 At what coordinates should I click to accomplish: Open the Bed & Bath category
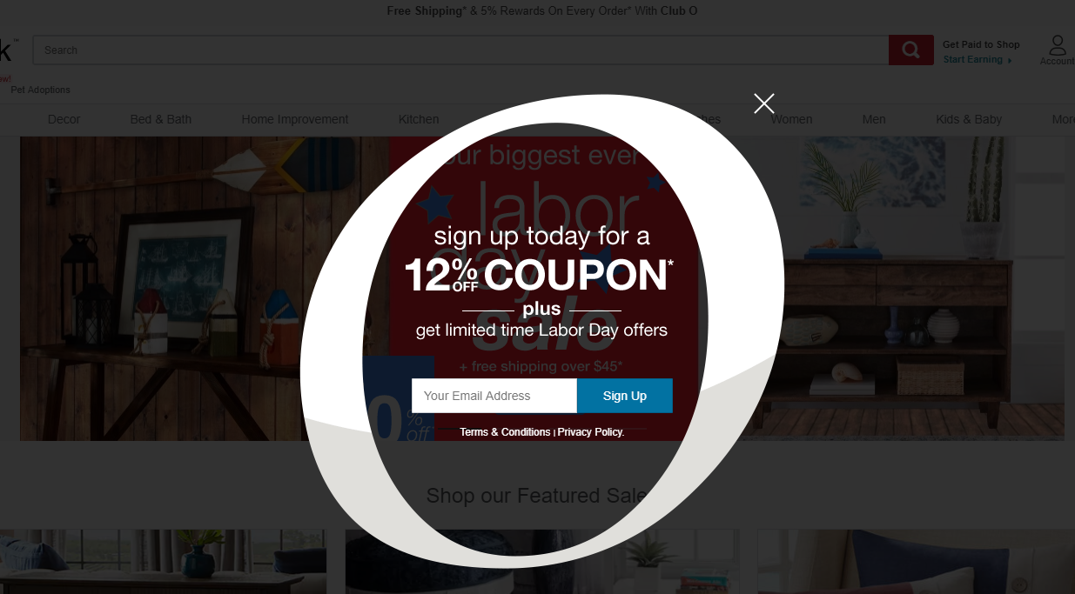[161, 119]
